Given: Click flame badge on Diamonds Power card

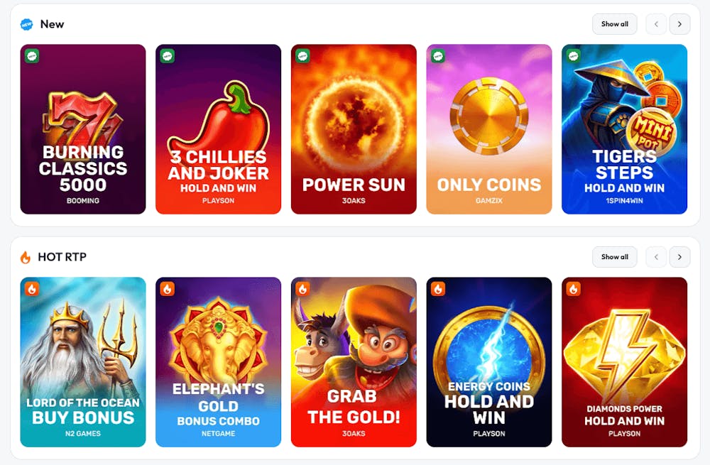Looking at the screenshot, I should click(x=573, y=289).
